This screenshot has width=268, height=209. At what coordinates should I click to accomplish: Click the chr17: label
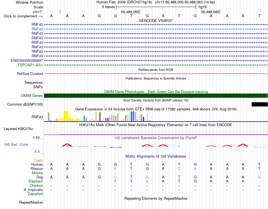tap(38, 12)
